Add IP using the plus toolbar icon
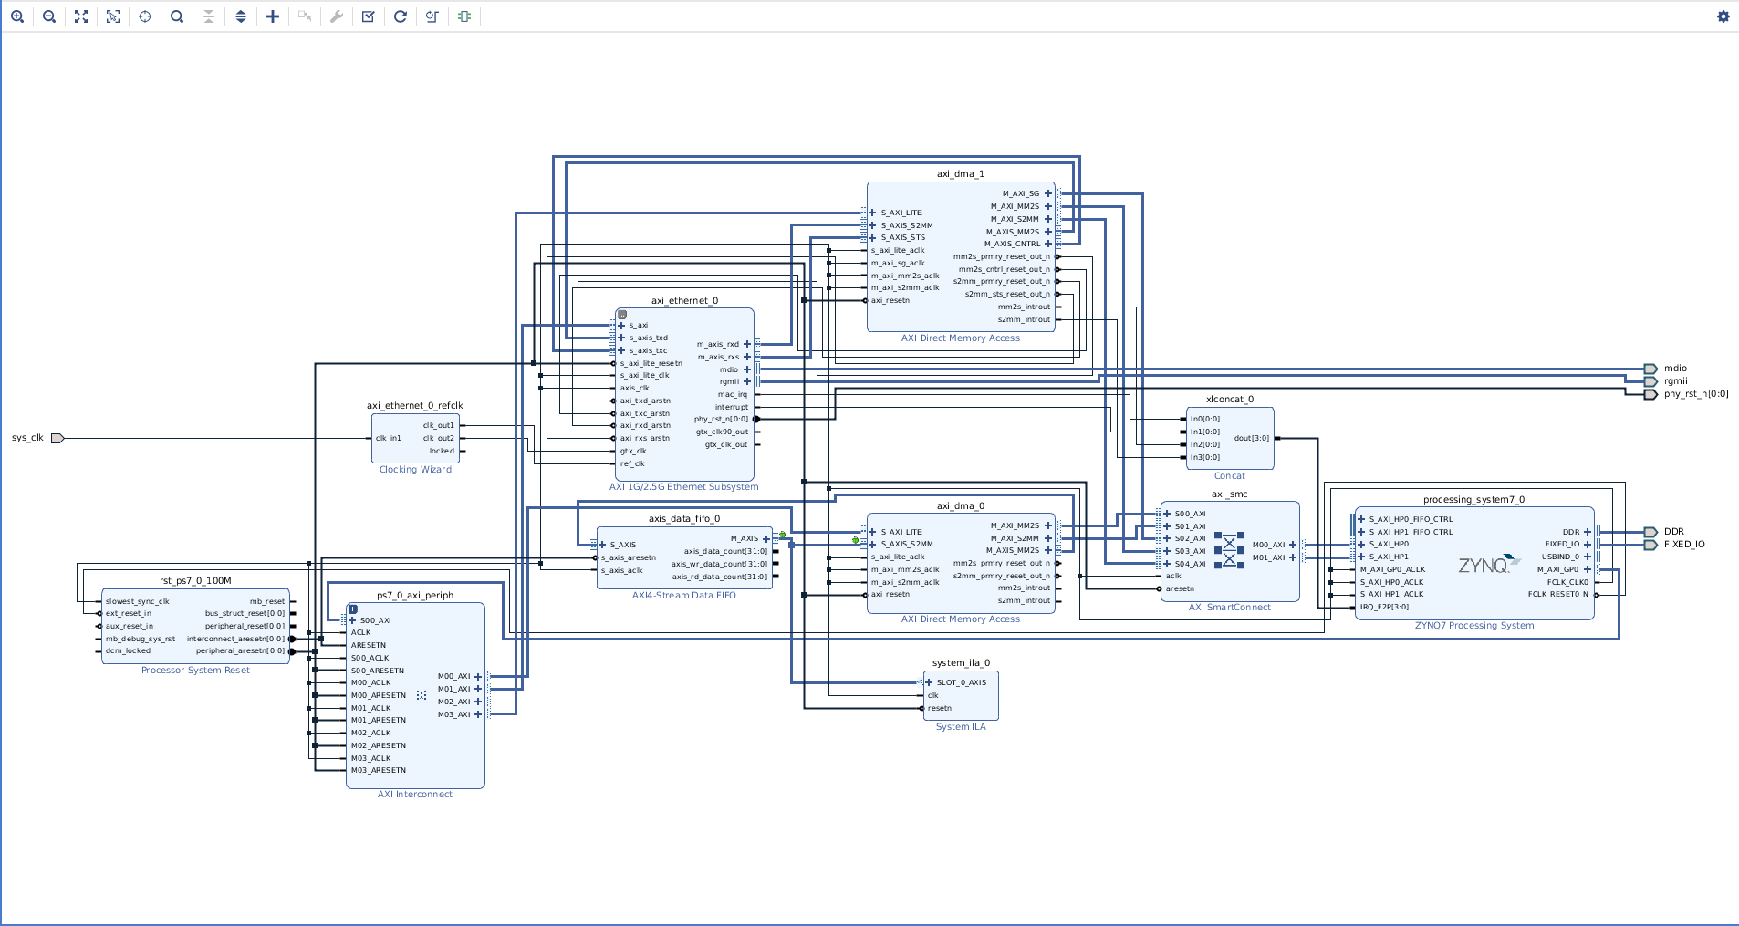This screenshot has width=1739, height=926. [x=273, y=16]
